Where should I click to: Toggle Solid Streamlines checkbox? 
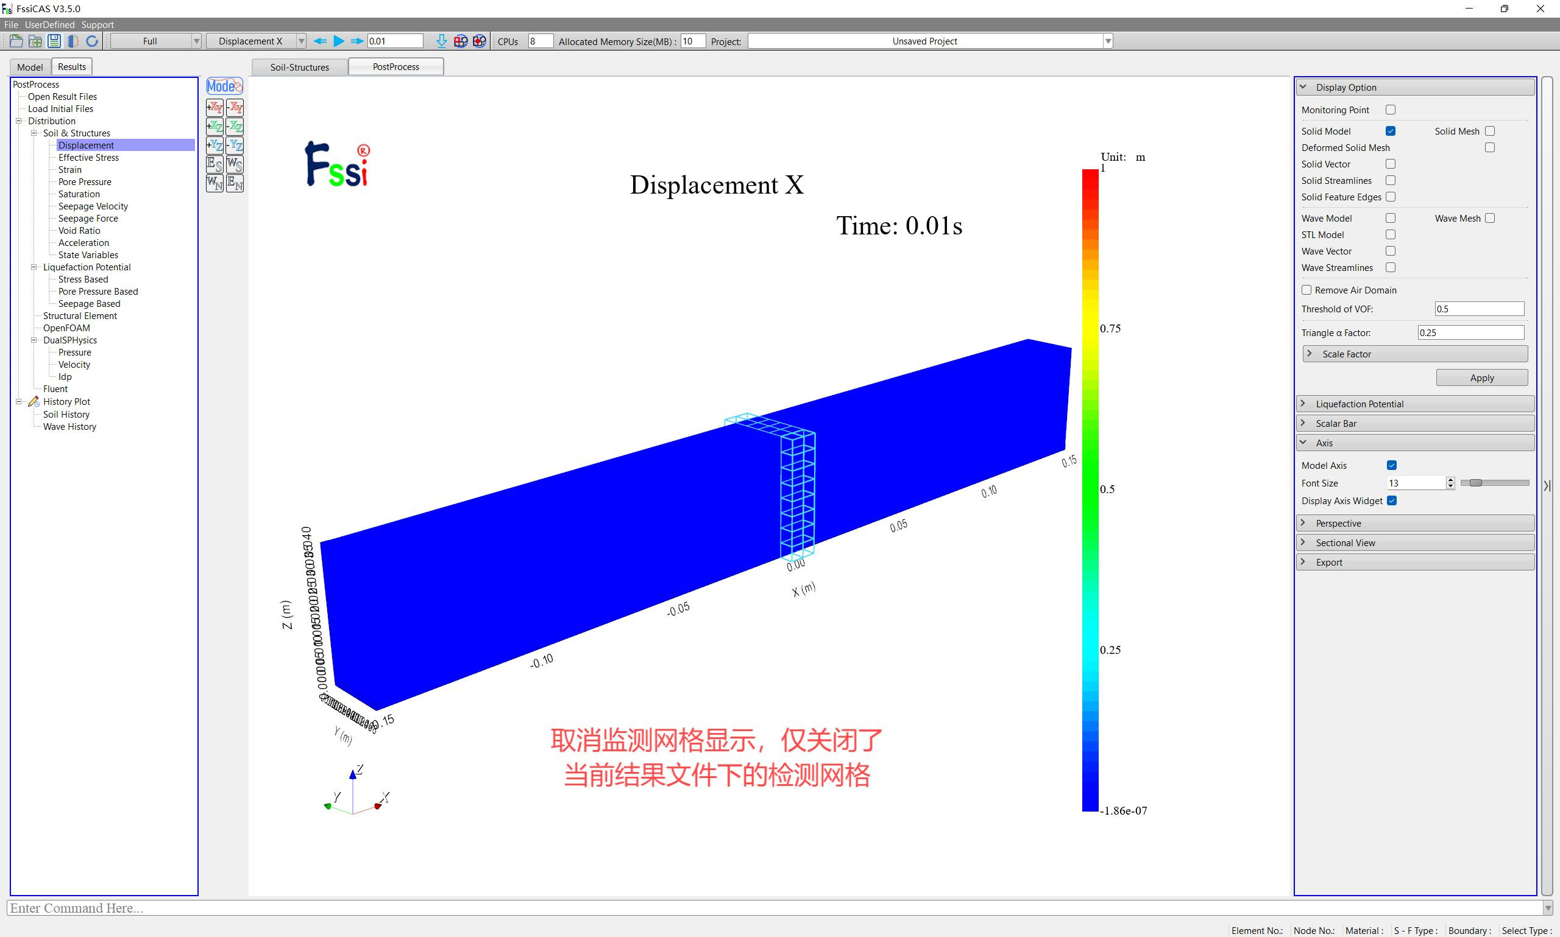1391,181
